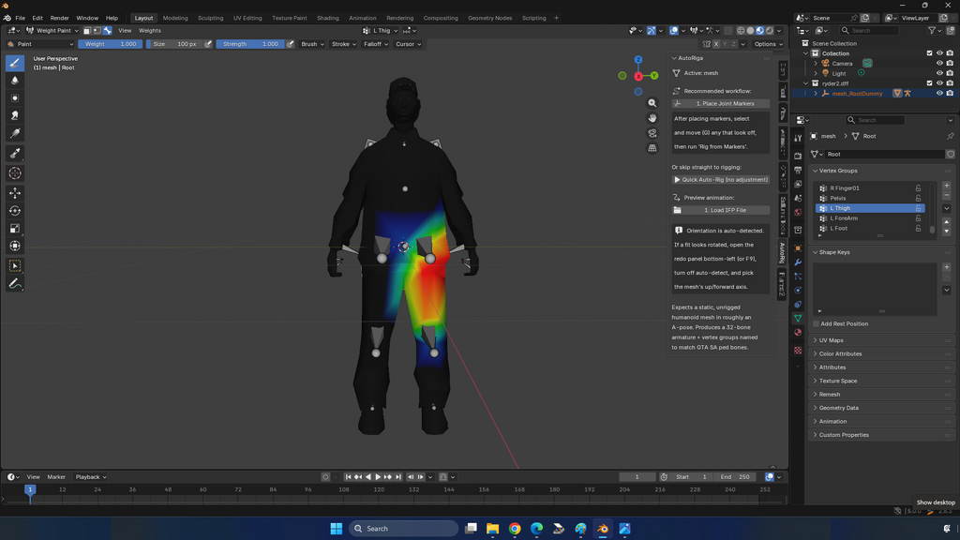Open the Blender taskbar icon
Image resolution: width=960 pixels, height=540 pixels.
tap(603, 529)
